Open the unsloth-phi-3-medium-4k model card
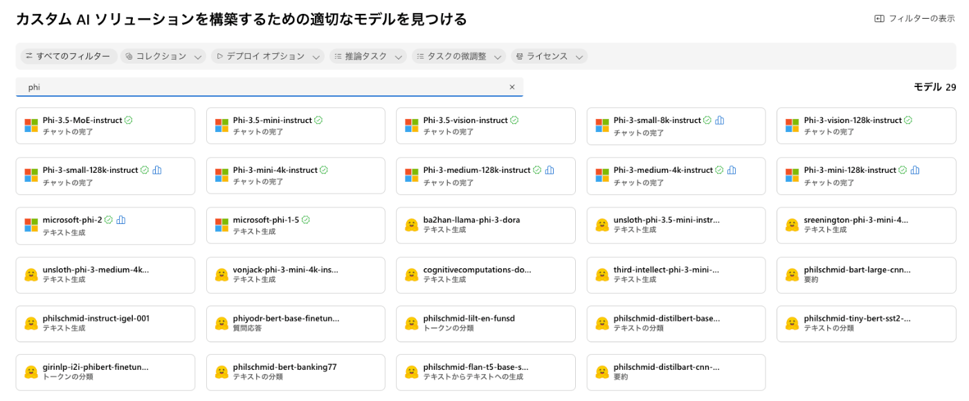Viewport: 969px width, 401px height. [x=105, y=274]
